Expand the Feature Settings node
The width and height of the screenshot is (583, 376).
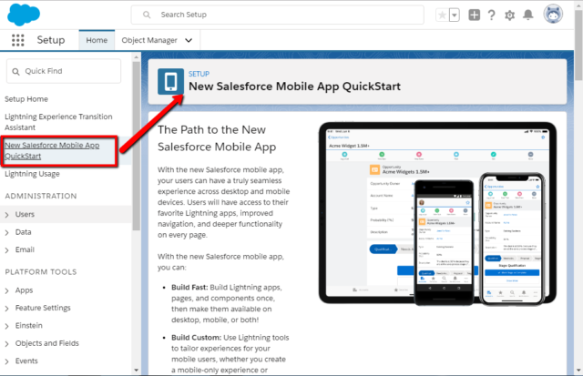(8, 308)
